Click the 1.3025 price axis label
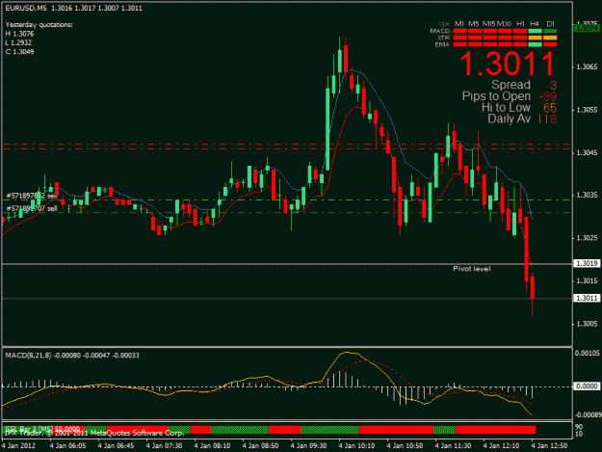602x452 pixels. pos(587,238)
